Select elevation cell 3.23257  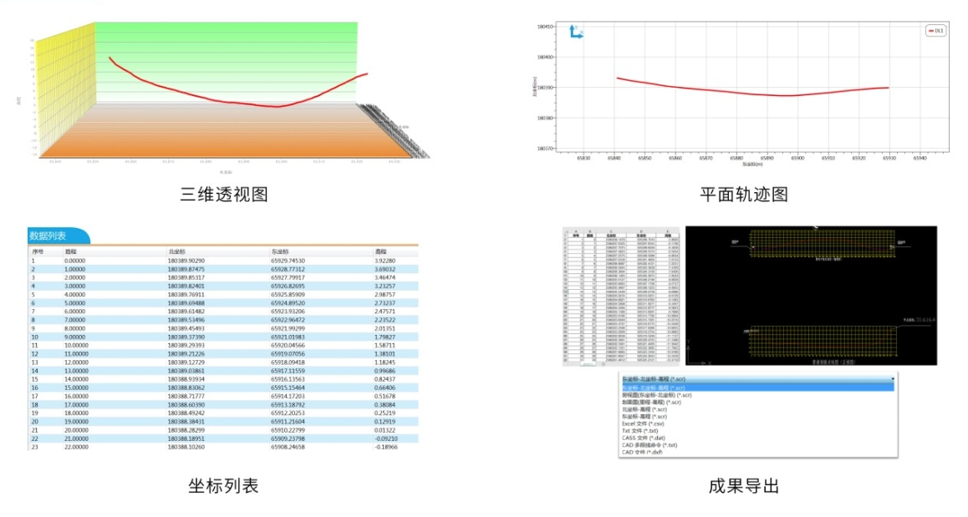coord(385,286)
